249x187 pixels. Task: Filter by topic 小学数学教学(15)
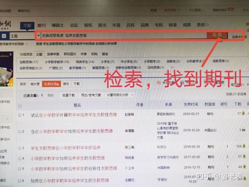click(57, 62)
